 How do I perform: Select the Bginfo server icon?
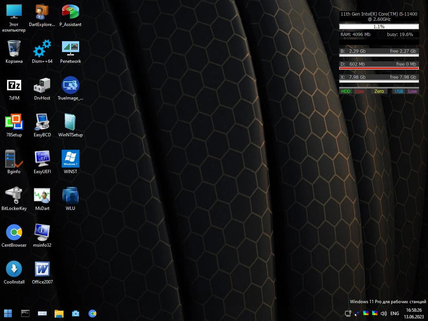coord(14,162)
